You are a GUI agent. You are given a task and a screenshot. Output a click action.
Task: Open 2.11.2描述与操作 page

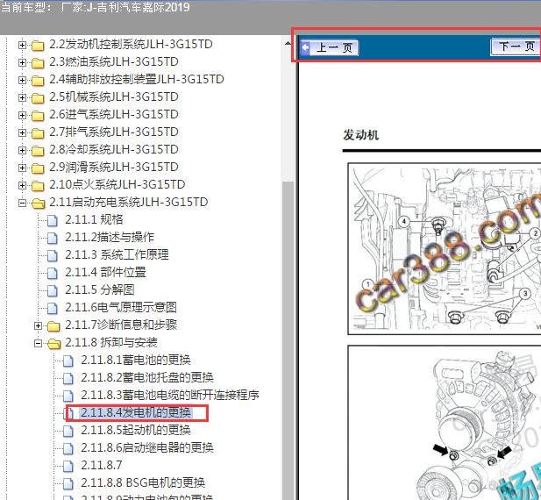point(110,238)
